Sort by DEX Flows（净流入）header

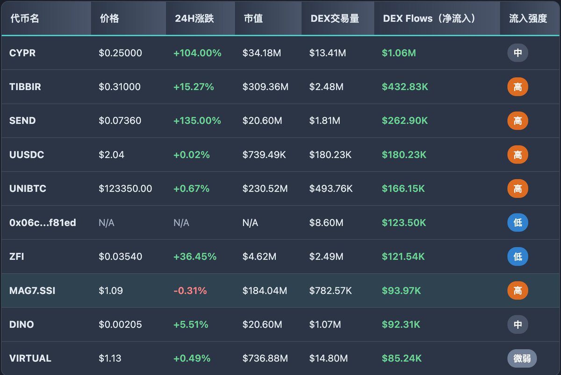point(429,19)
